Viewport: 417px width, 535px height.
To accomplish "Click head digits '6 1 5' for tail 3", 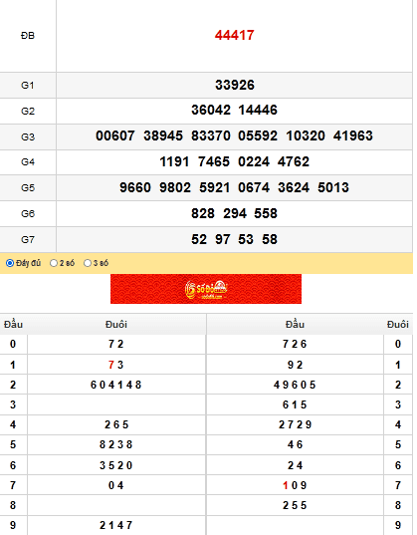I will [x=295, y=404].
